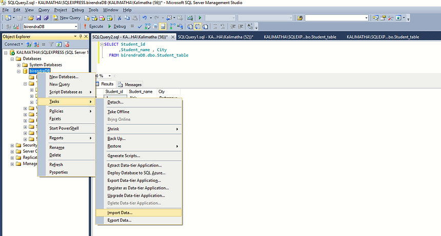Choose Back Up... in Tasks submenu
The width and height of the screenshot is (441, 236).
pyautogui.click(x=138, y=139)
